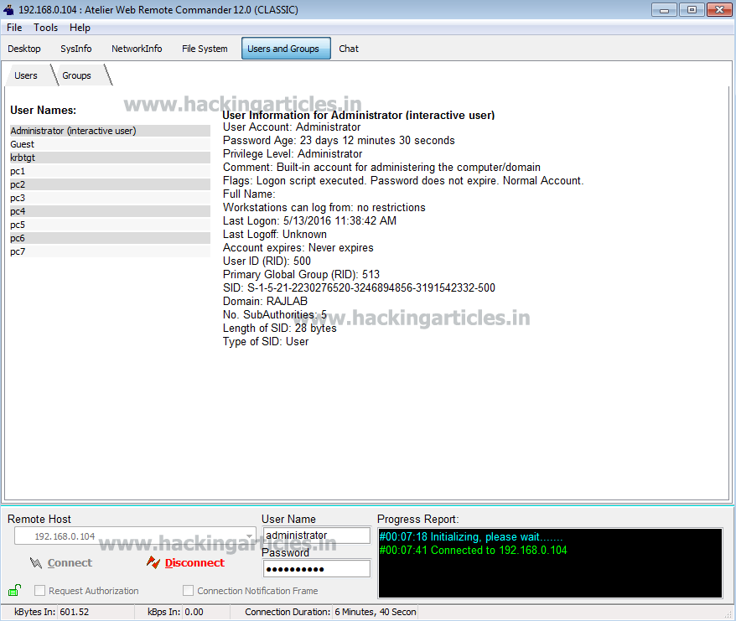Screen dimensions: 736x621
Task: Click the red Disconnect plug icon
Action: pos(153,561)
